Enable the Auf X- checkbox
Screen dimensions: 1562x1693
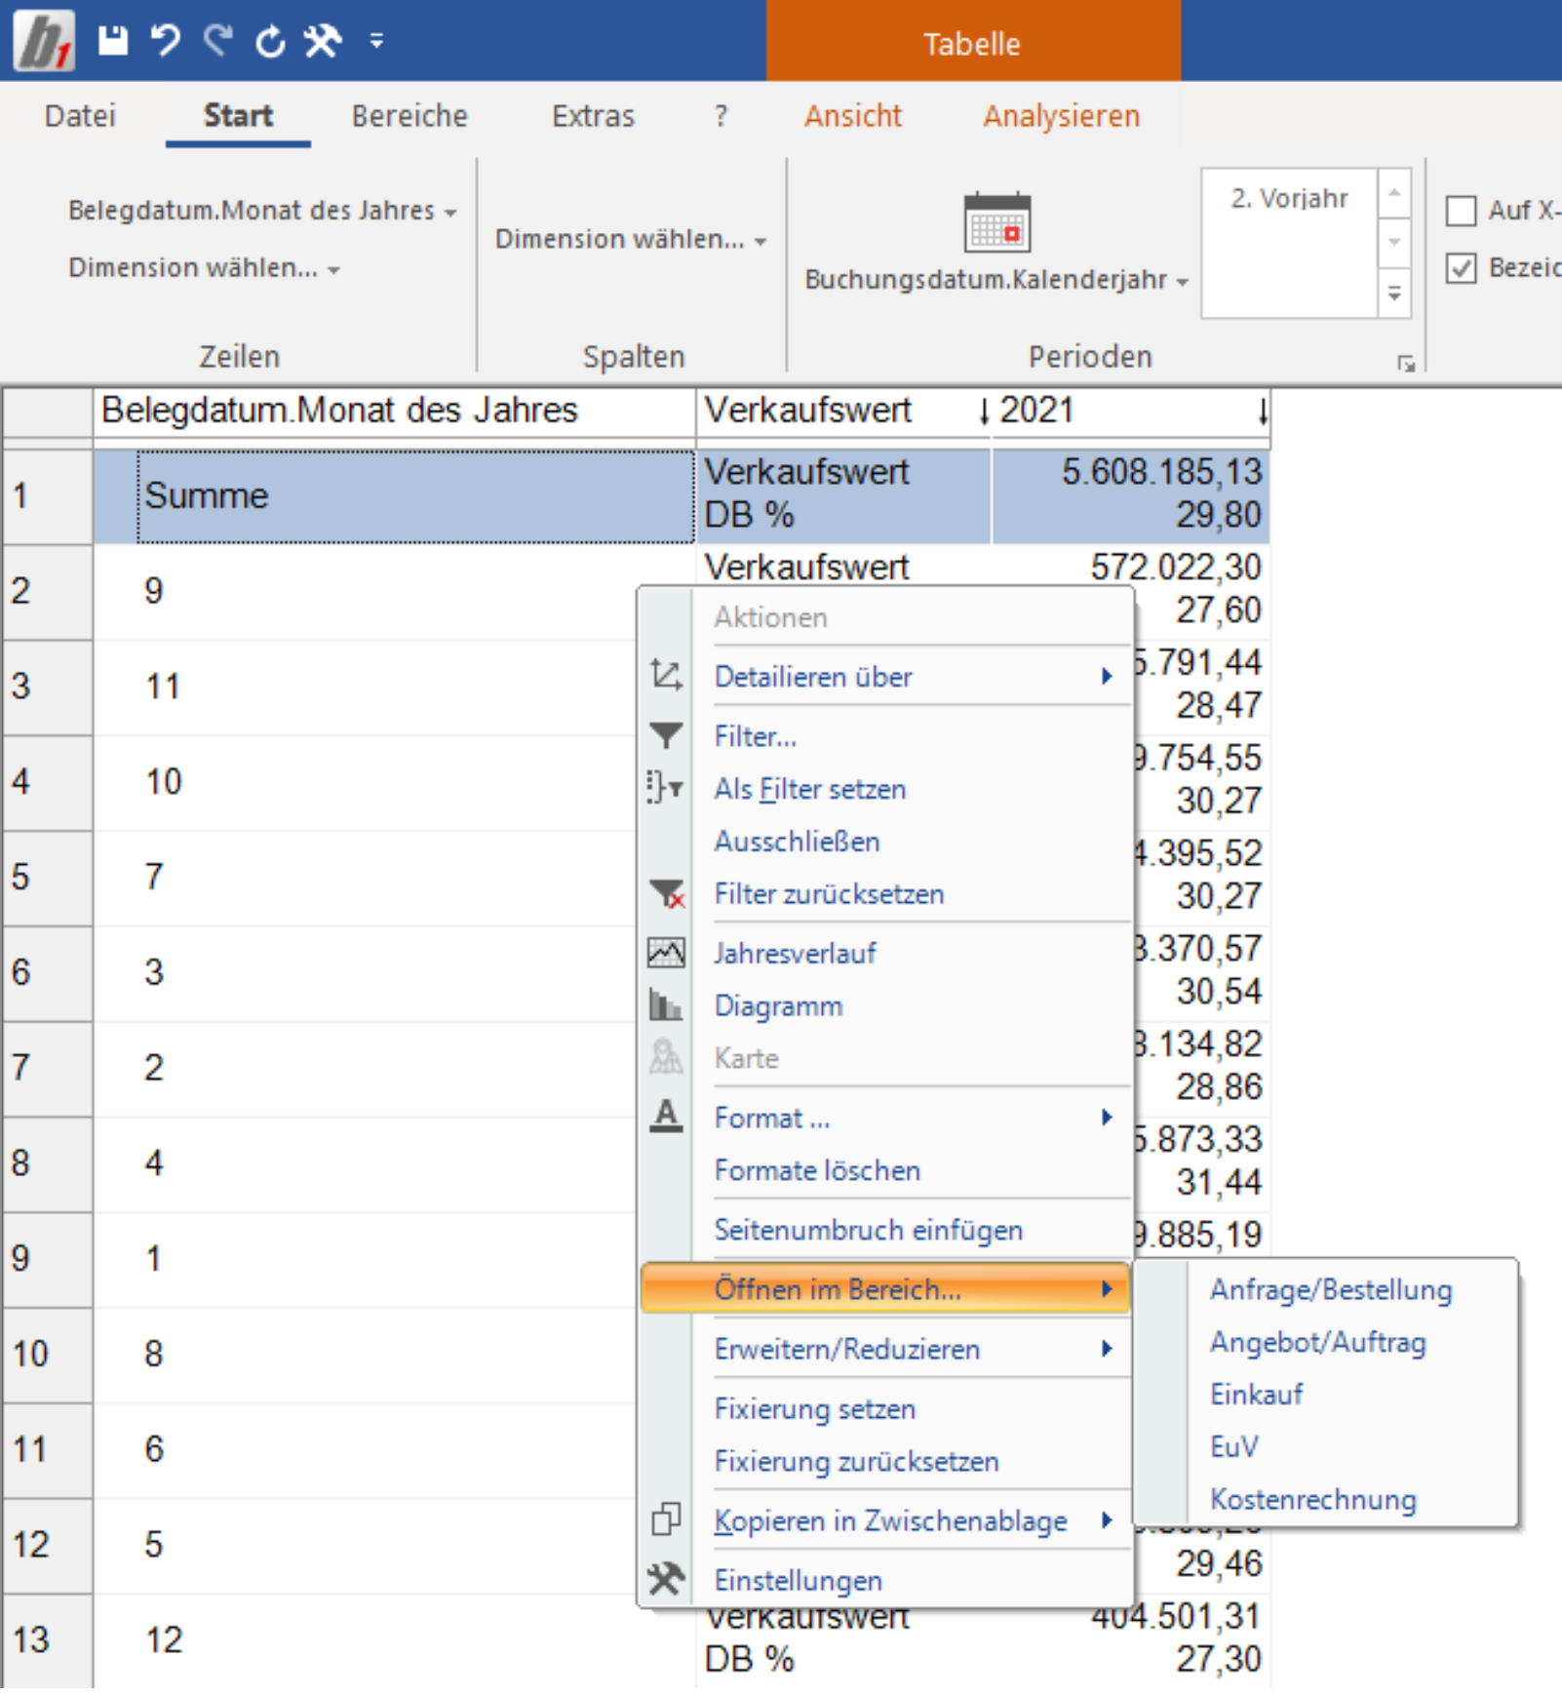click(1461, 211)
